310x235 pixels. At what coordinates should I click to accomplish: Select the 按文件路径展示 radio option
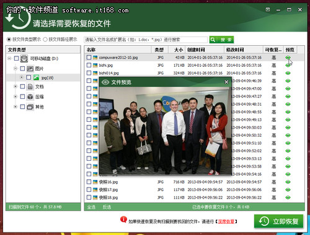click(45, 40)
